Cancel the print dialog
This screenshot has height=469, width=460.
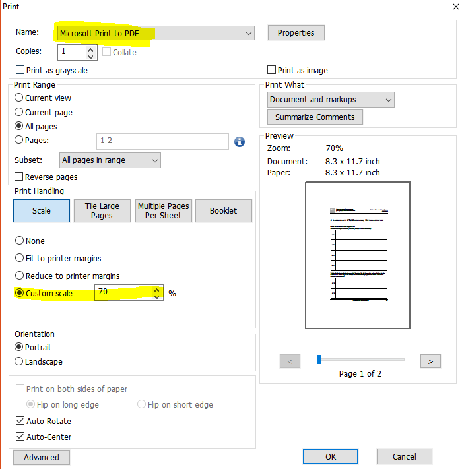point(405,456)
